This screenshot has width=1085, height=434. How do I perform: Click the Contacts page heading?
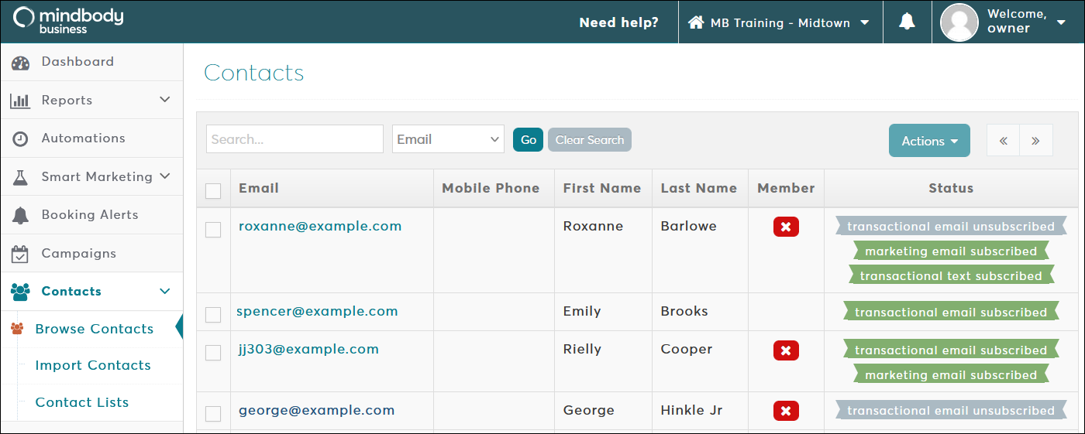pyautogui.click(x=254, y=73)
